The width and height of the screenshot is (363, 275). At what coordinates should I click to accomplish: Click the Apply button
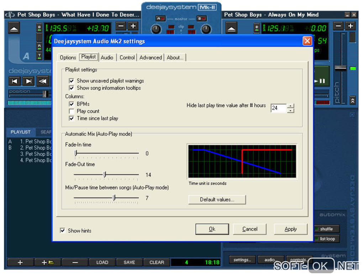coord(290,229)
